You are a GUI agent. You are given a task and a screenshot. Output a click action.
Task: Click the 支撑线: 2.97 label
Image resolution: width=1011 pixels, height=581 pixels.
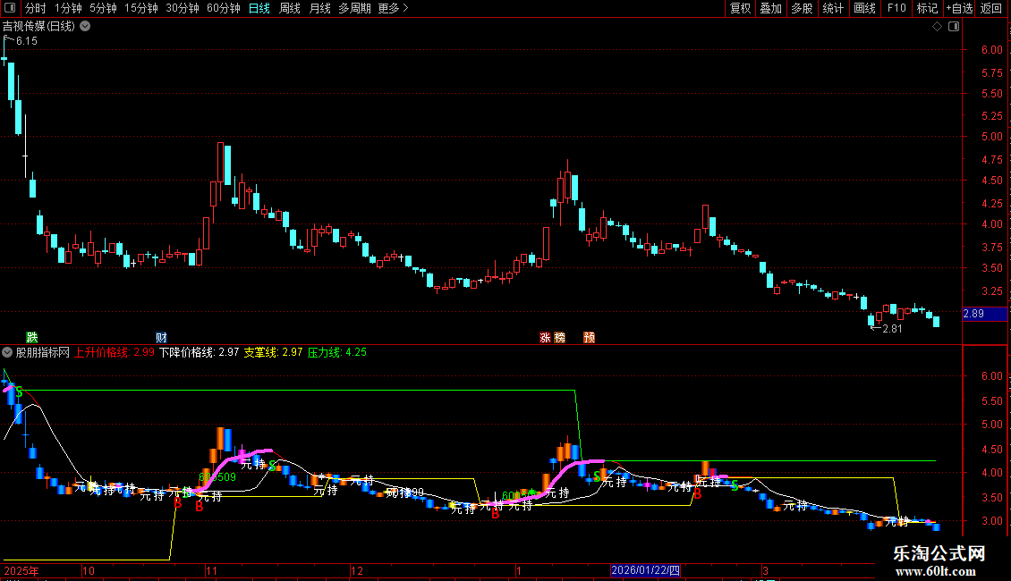coord(273,352)
